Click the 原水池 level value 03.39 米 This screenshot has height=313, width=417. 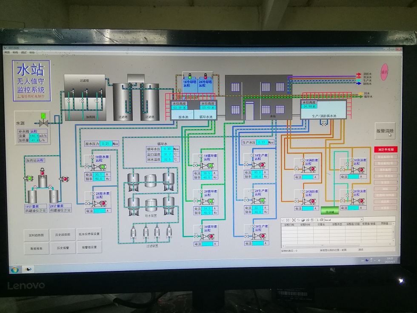(179, 108)
